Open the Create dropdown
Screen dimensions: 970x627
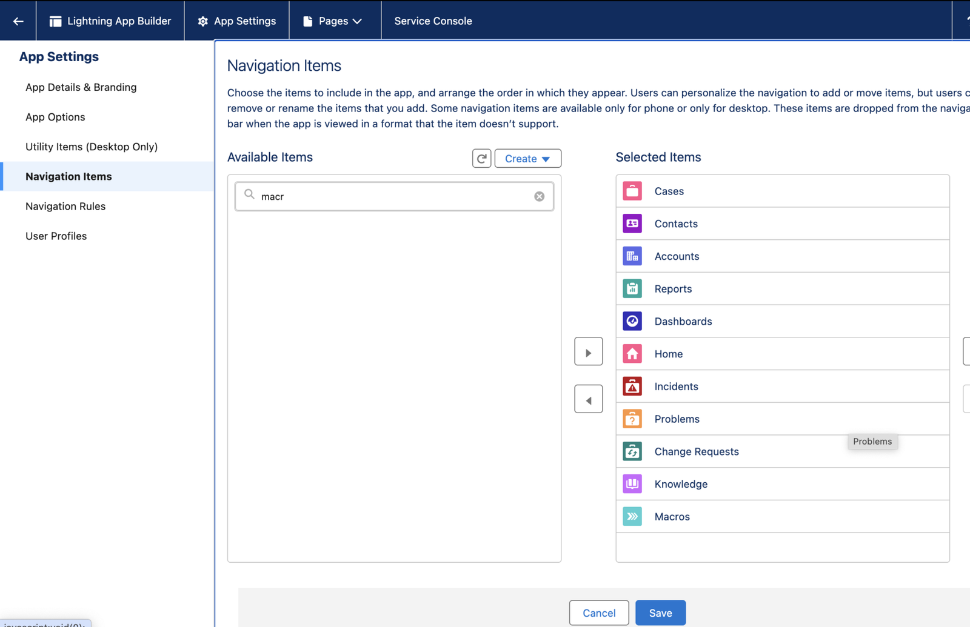(527, 158)
